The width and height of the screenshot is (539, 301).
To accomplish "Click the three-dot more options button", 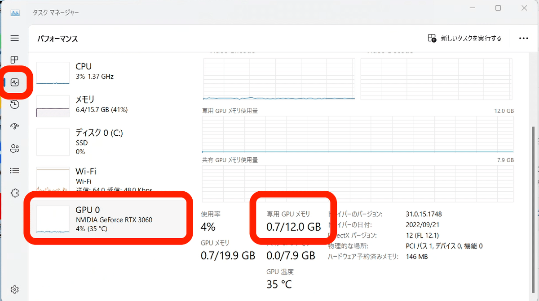I will (523, 39).
